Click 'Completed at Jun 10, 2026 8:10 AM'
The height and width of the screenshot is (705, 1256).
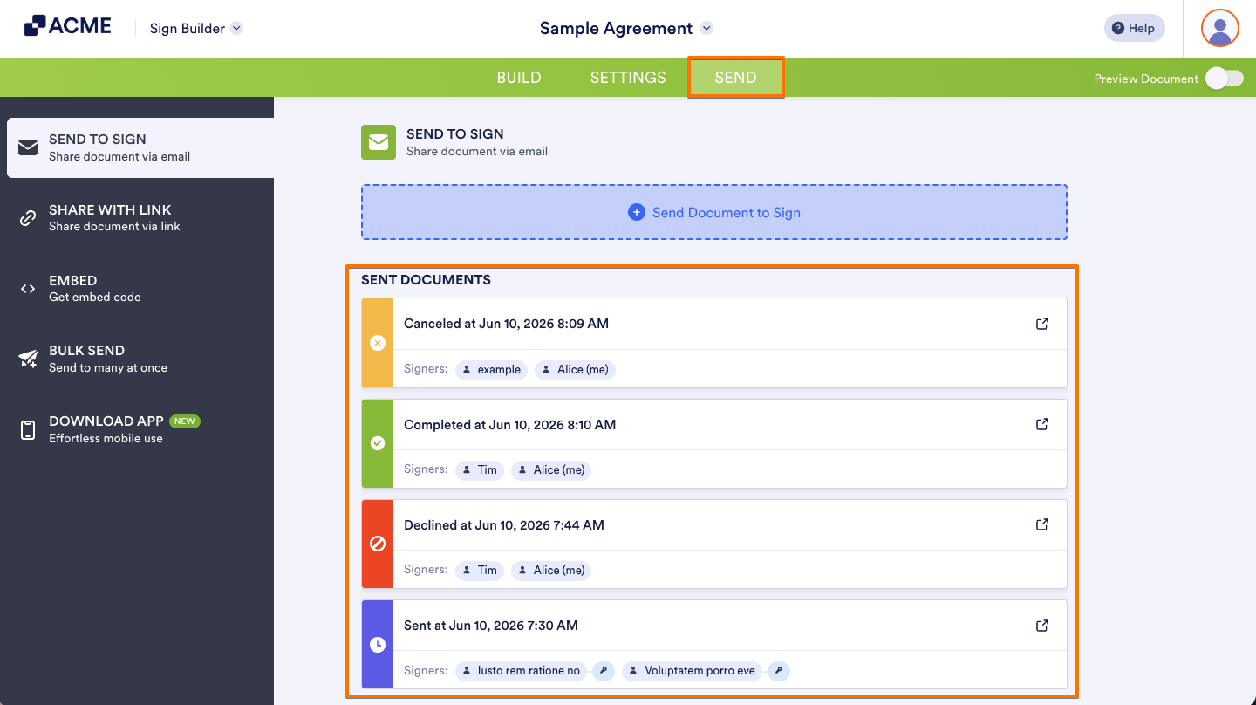[509, 425]
